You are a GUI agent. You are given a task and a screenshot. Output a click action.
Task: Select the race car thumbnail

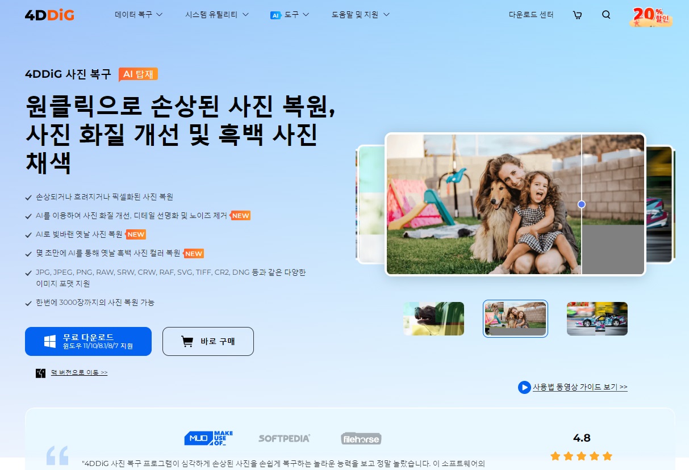coord(597,318)
